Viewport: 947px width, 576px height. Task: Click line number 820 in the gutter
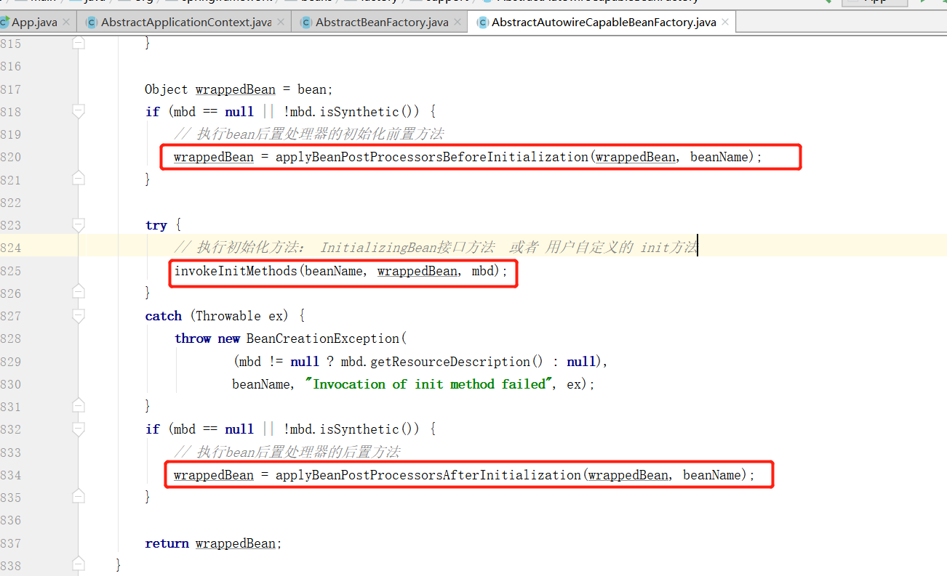[11, 157]
